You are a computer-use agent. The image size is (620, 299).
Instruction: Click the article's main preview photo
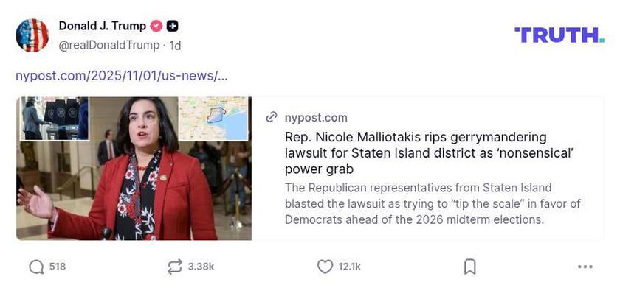pos(134,169)
